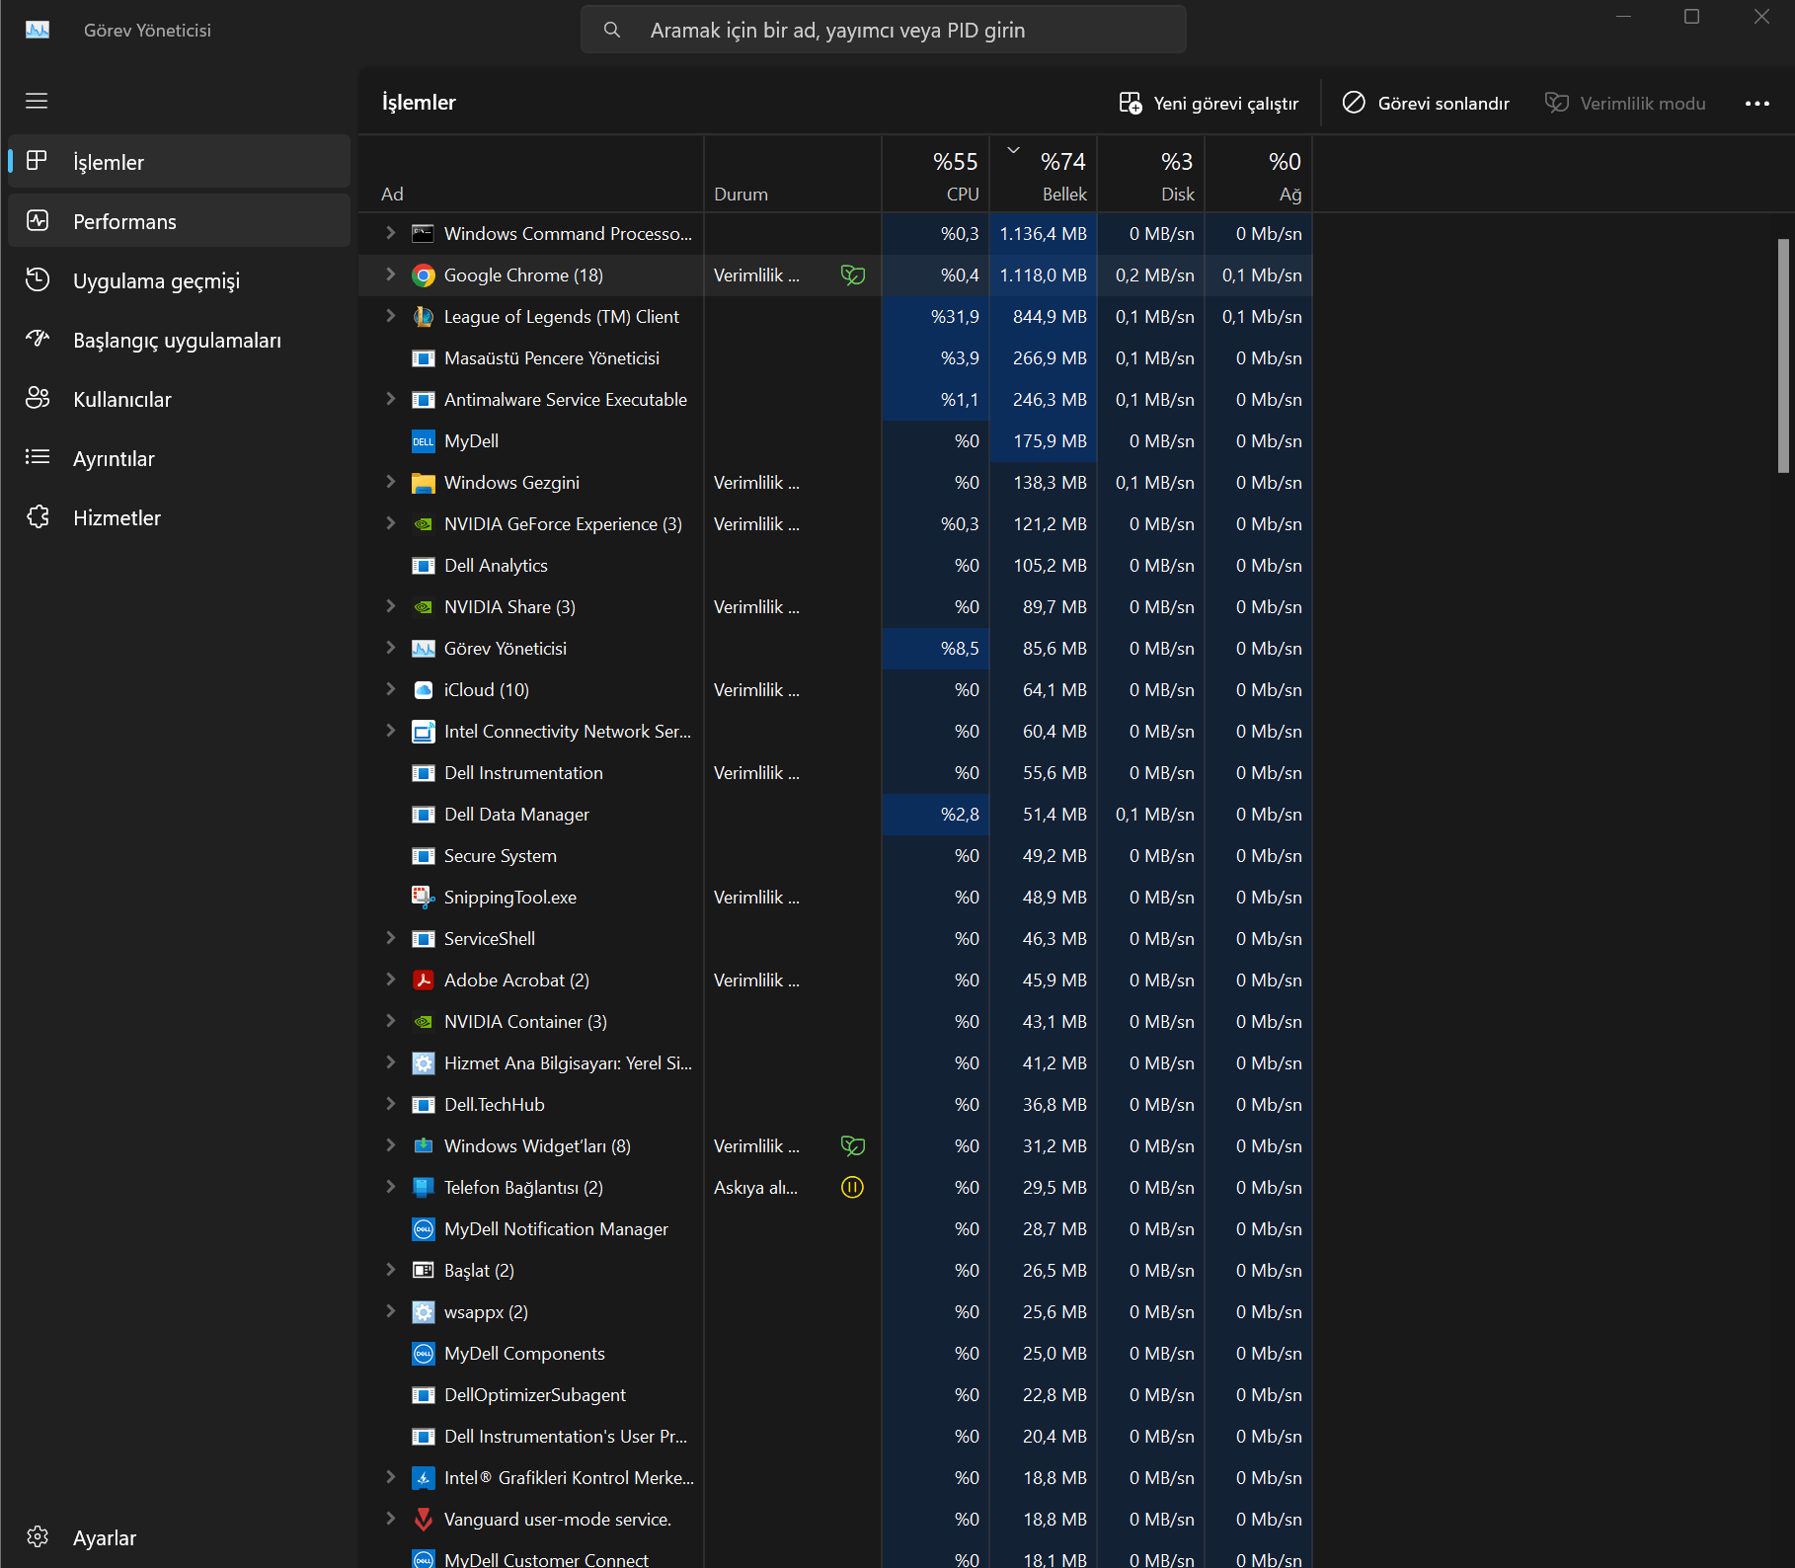Sort by the CPU column header

coord(936,175)
